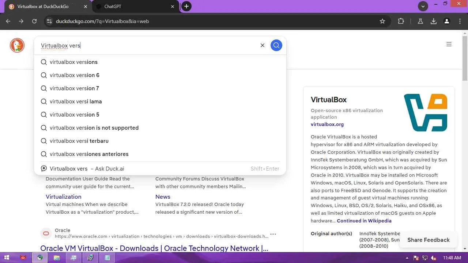Choose "virtualbox version is not supported" suggestion
The image size is (468, 263).
(160, 128)
